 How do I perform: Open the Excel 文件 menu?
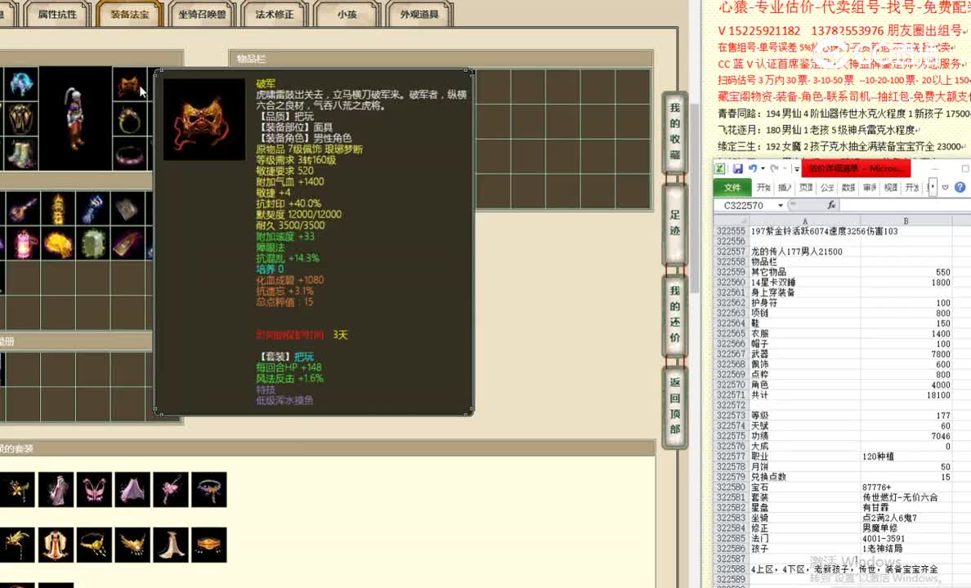[x=732, y=187]
